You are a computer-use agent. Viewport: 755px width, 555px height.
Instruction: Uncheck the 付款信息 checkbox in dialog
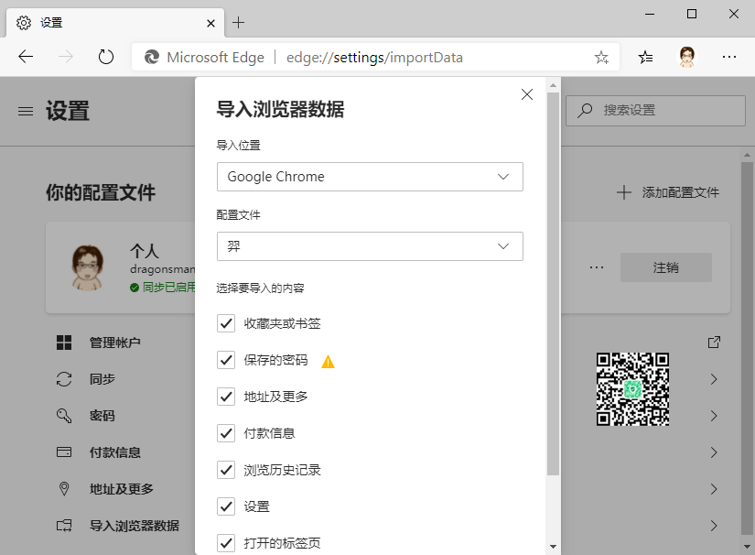(226, 433)
